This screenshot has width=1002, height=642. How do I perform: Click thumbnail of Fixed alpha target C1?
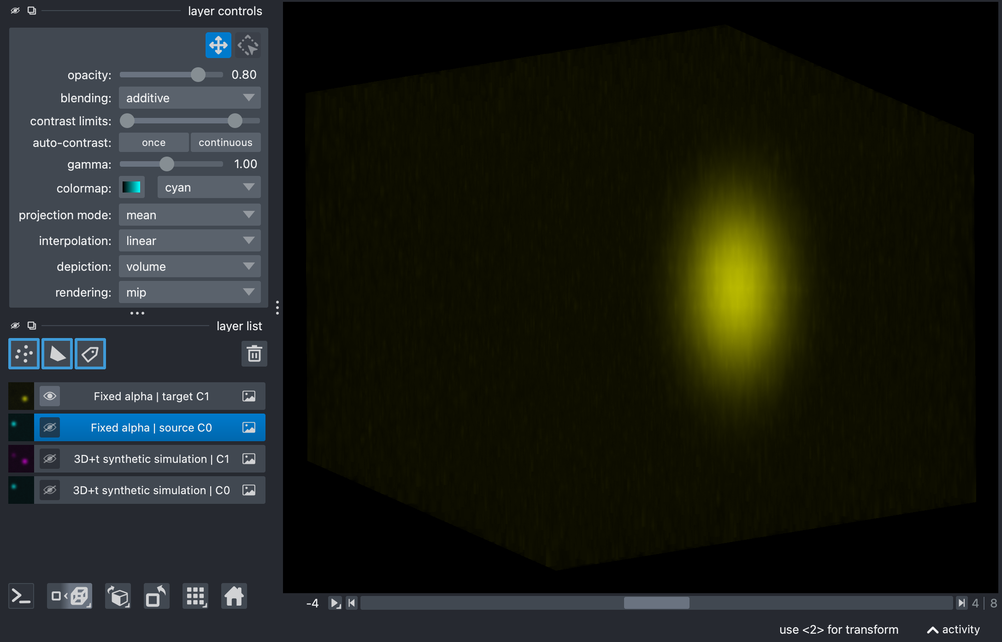21,396
